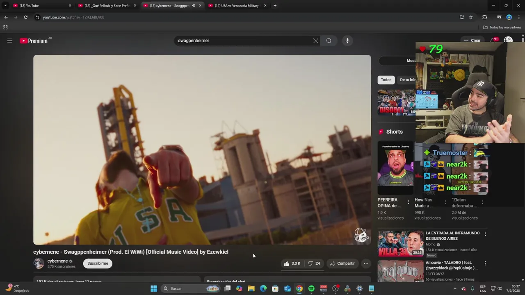Viewport: 525px width, 295px height.
Task: View site information icon in address bar
Action: click(x=37, y=17)
